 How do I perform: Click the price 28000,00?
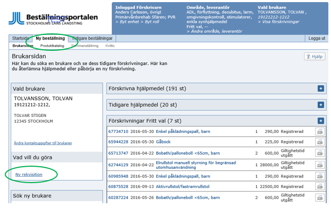269,165
